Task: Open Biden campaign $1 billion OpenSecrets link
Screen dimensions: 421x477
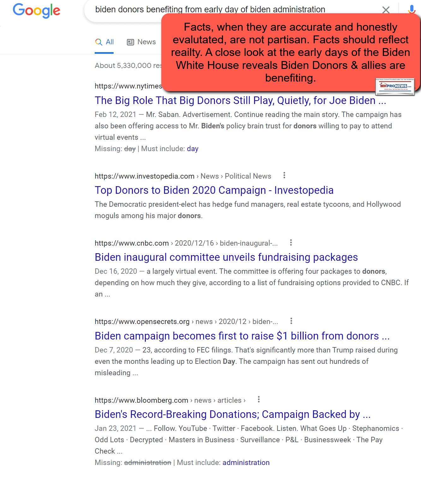Action: (242, 336)
